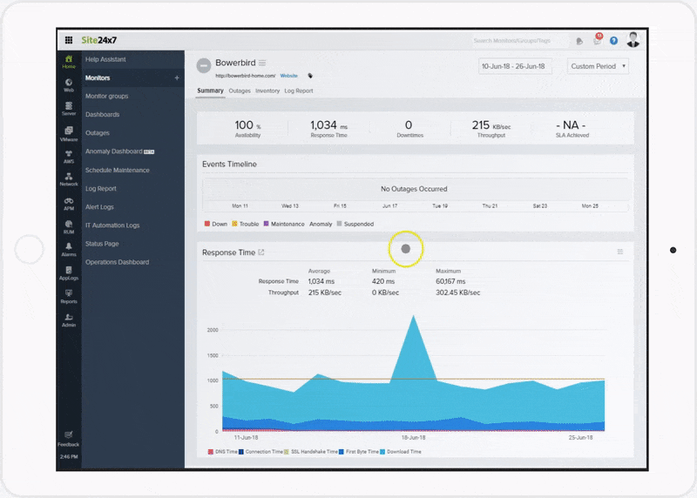Click the Site24x7 logo
The height and width of the screenshot is (498, 697).
click(x=99, y=40)
